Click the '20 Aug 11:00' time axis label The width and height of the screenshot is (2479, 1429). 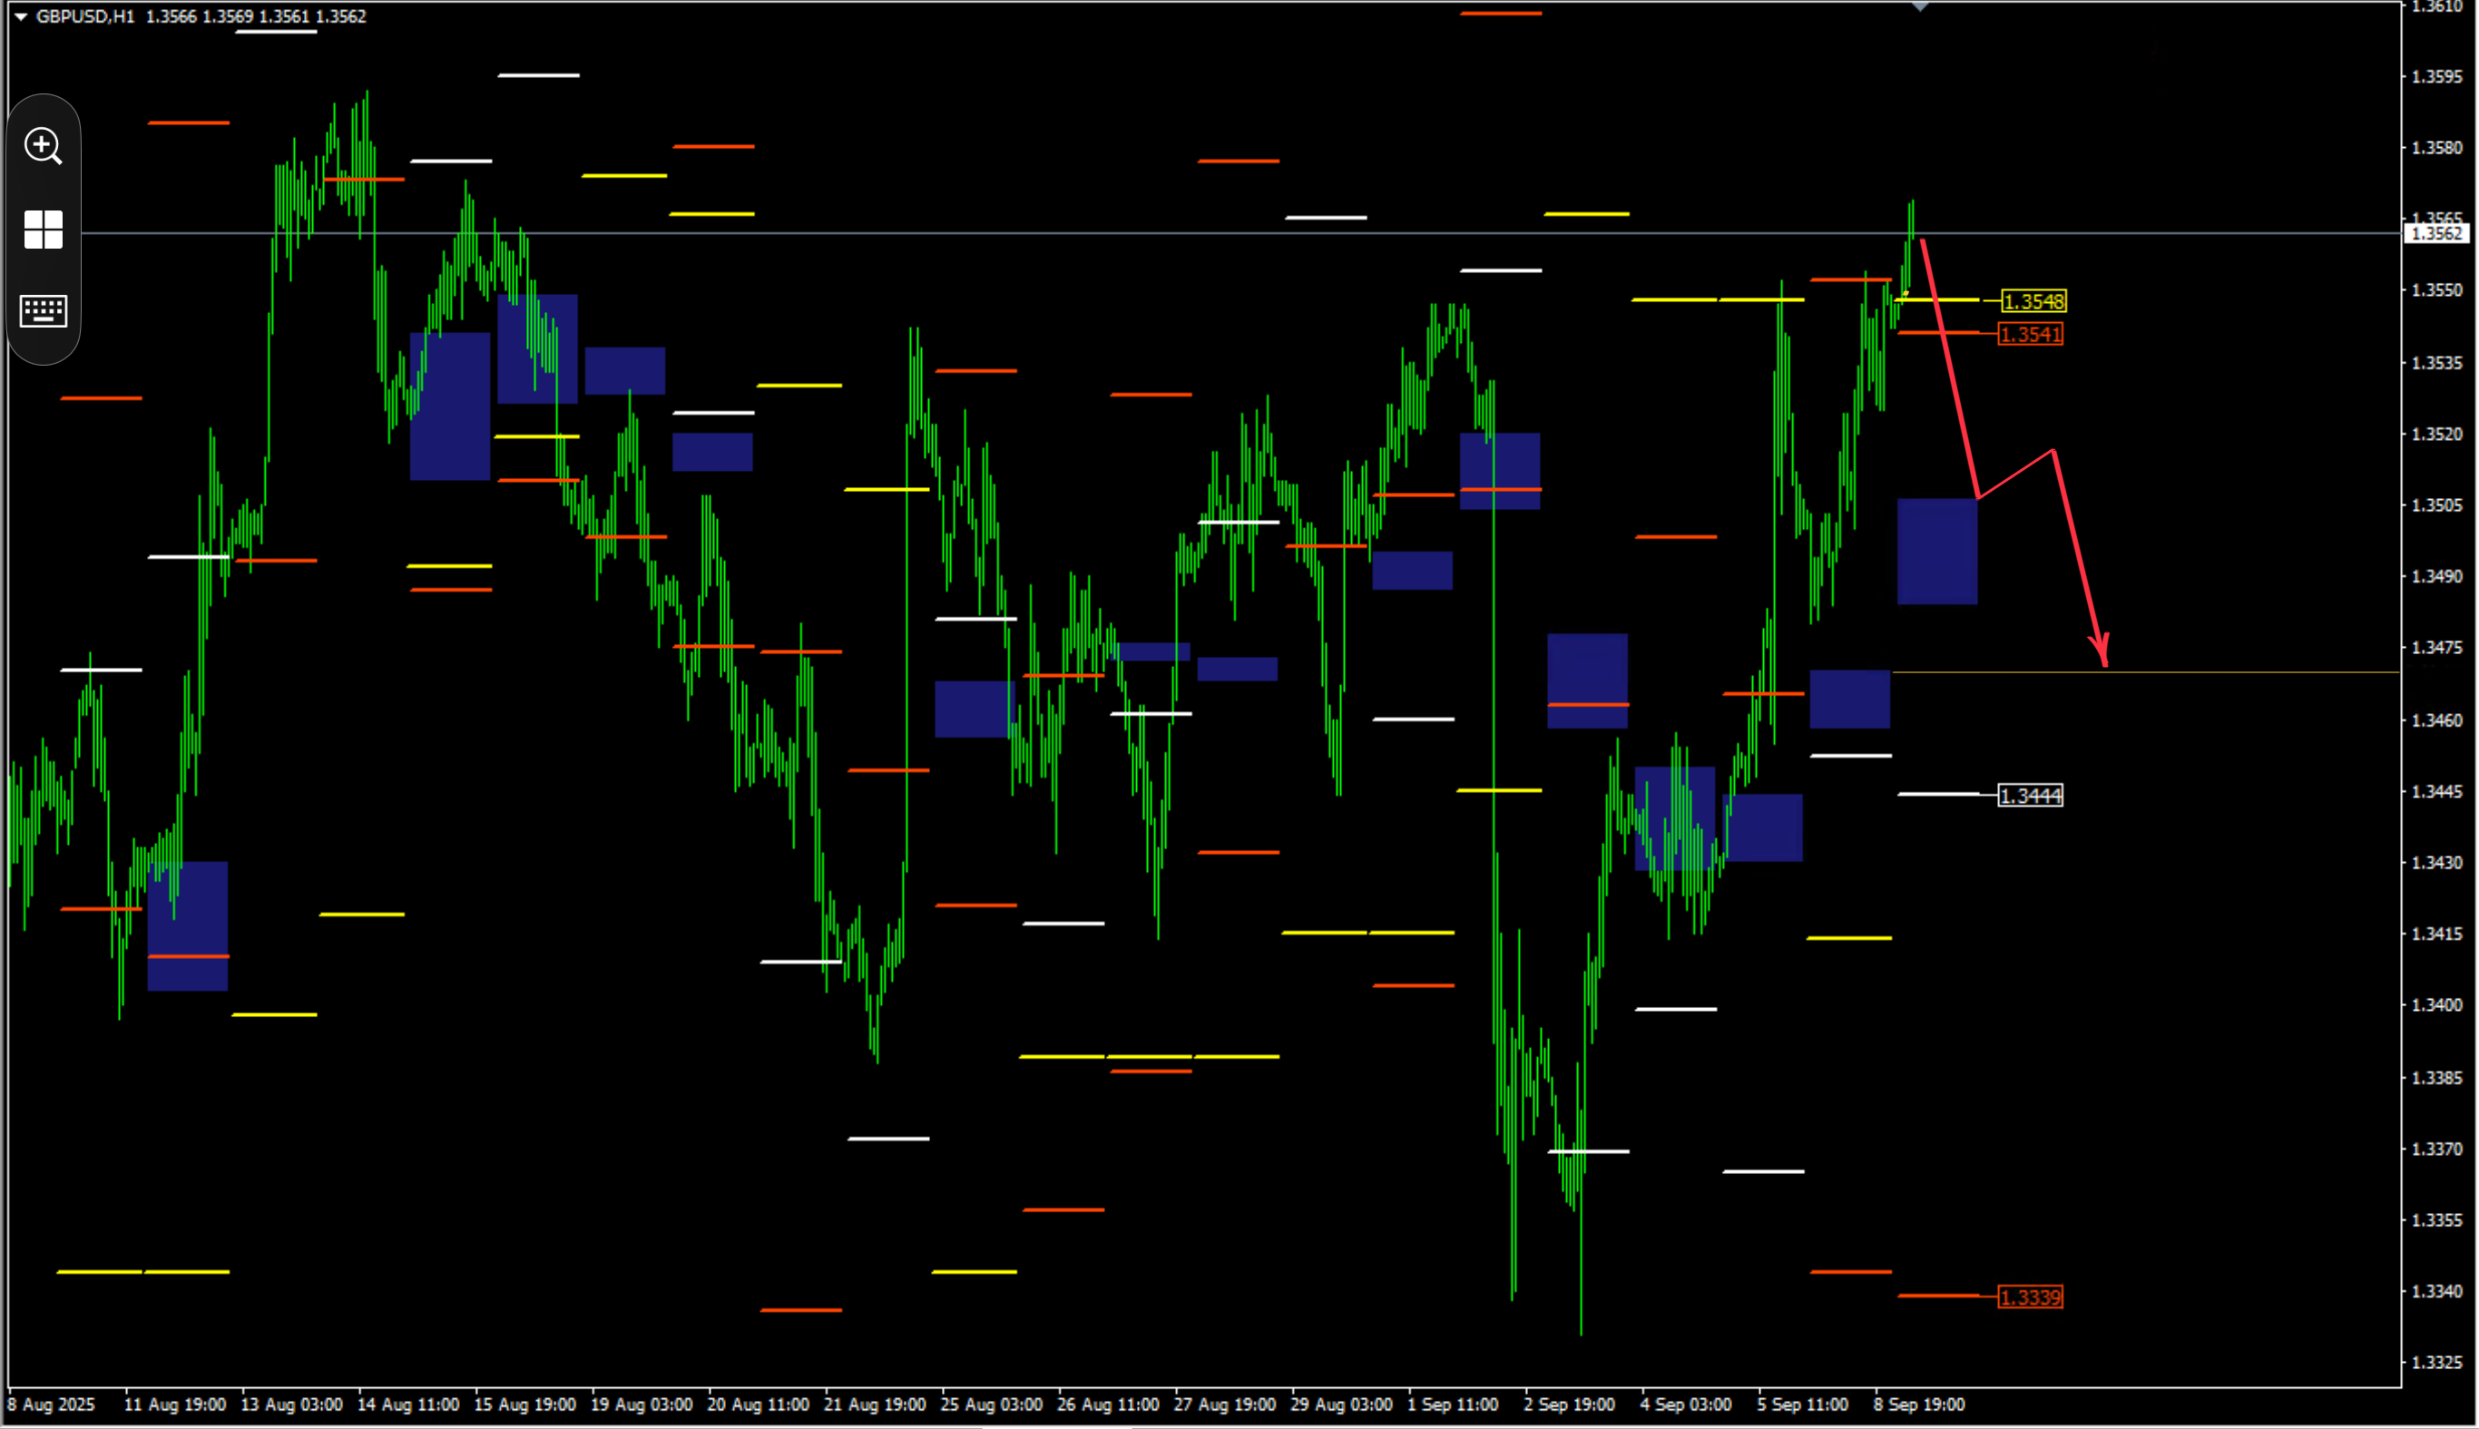point(758,1405)
